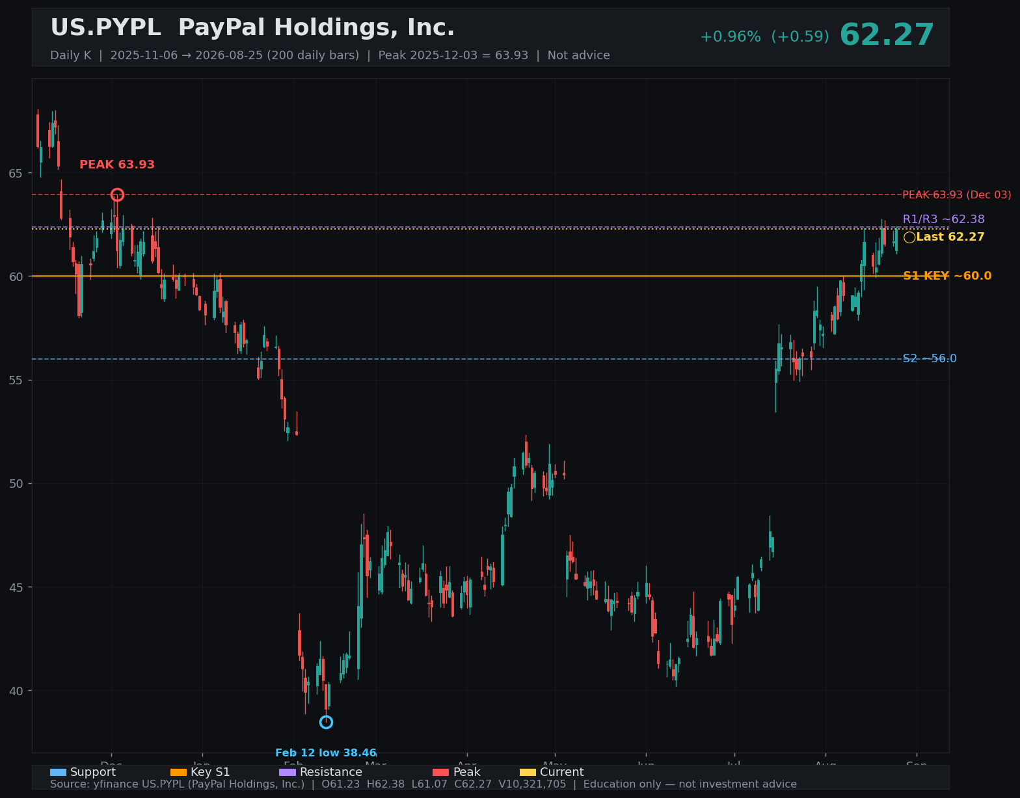1020x798 pixels.
Task: Click the 'Peak' legend label
Action: click(x=466, y=773)
